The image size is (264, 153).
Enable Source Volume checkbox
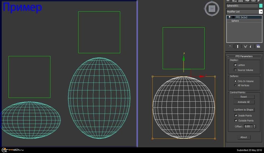coord(235,70)
